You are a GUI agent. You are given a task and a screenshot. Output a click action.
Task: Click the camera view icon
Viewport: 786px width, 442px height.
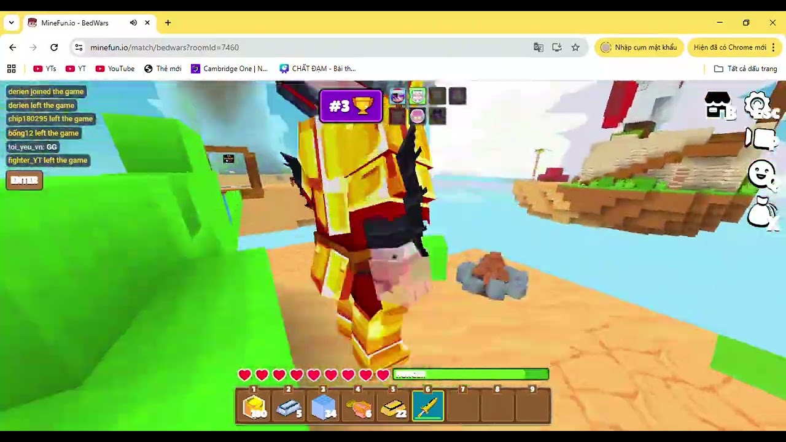pos(761,139)
